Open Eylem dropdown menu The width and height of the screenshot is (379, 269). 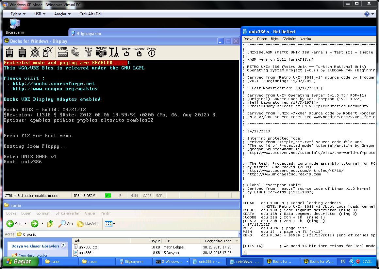(18, 14)
